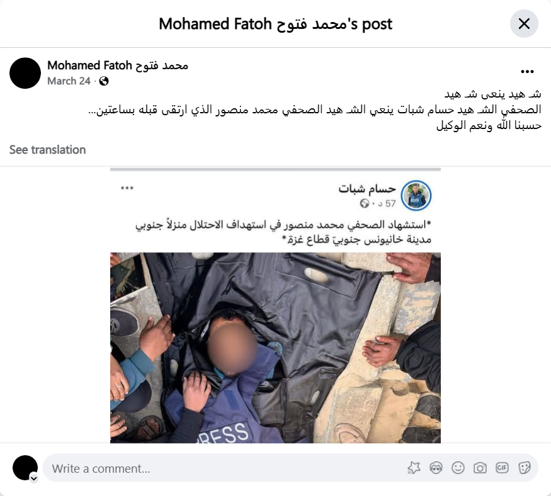551x496 pixels.
Task: Click the post author's profile picture
Action: click(25, 73)
